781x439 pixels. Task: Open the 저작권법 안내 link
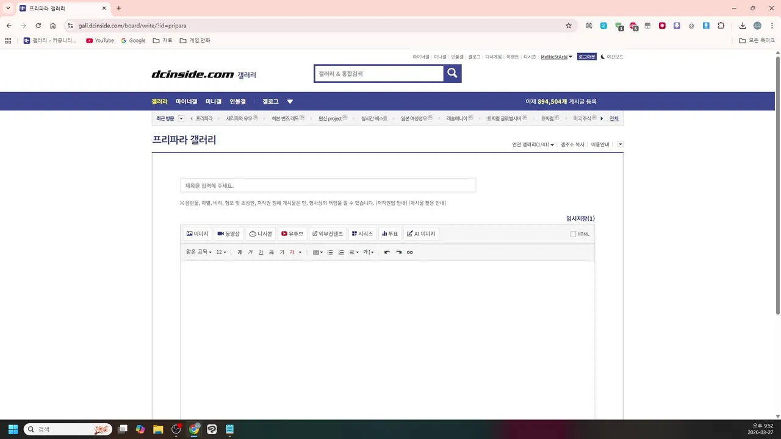tap(392, 203)
